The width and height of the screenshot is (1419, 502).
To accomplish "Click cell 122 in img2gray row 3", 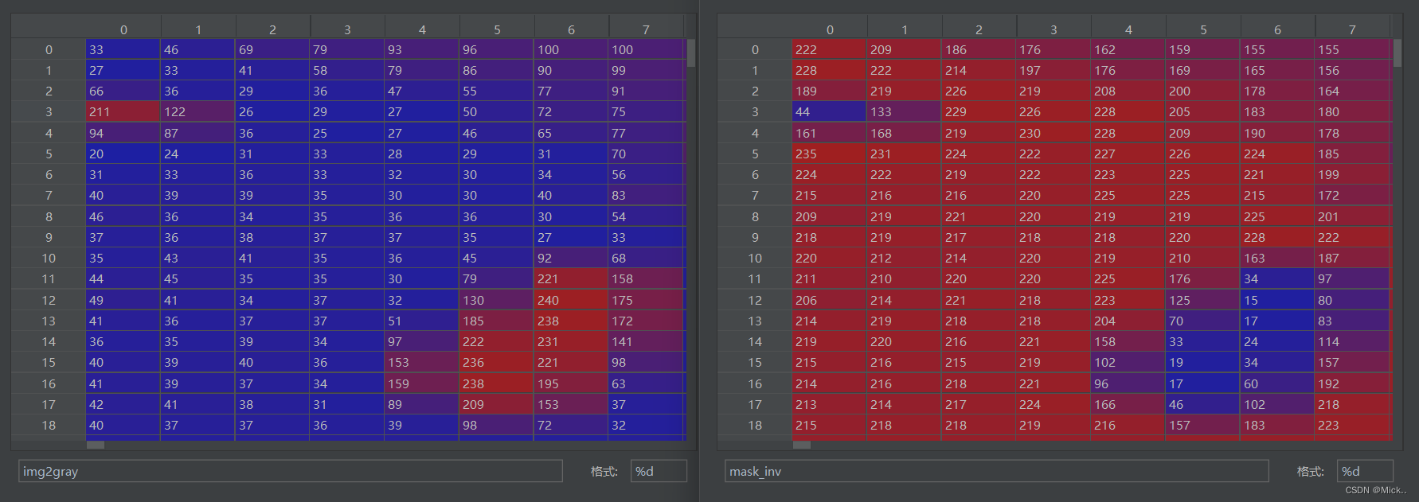I will tap(198, 112).
